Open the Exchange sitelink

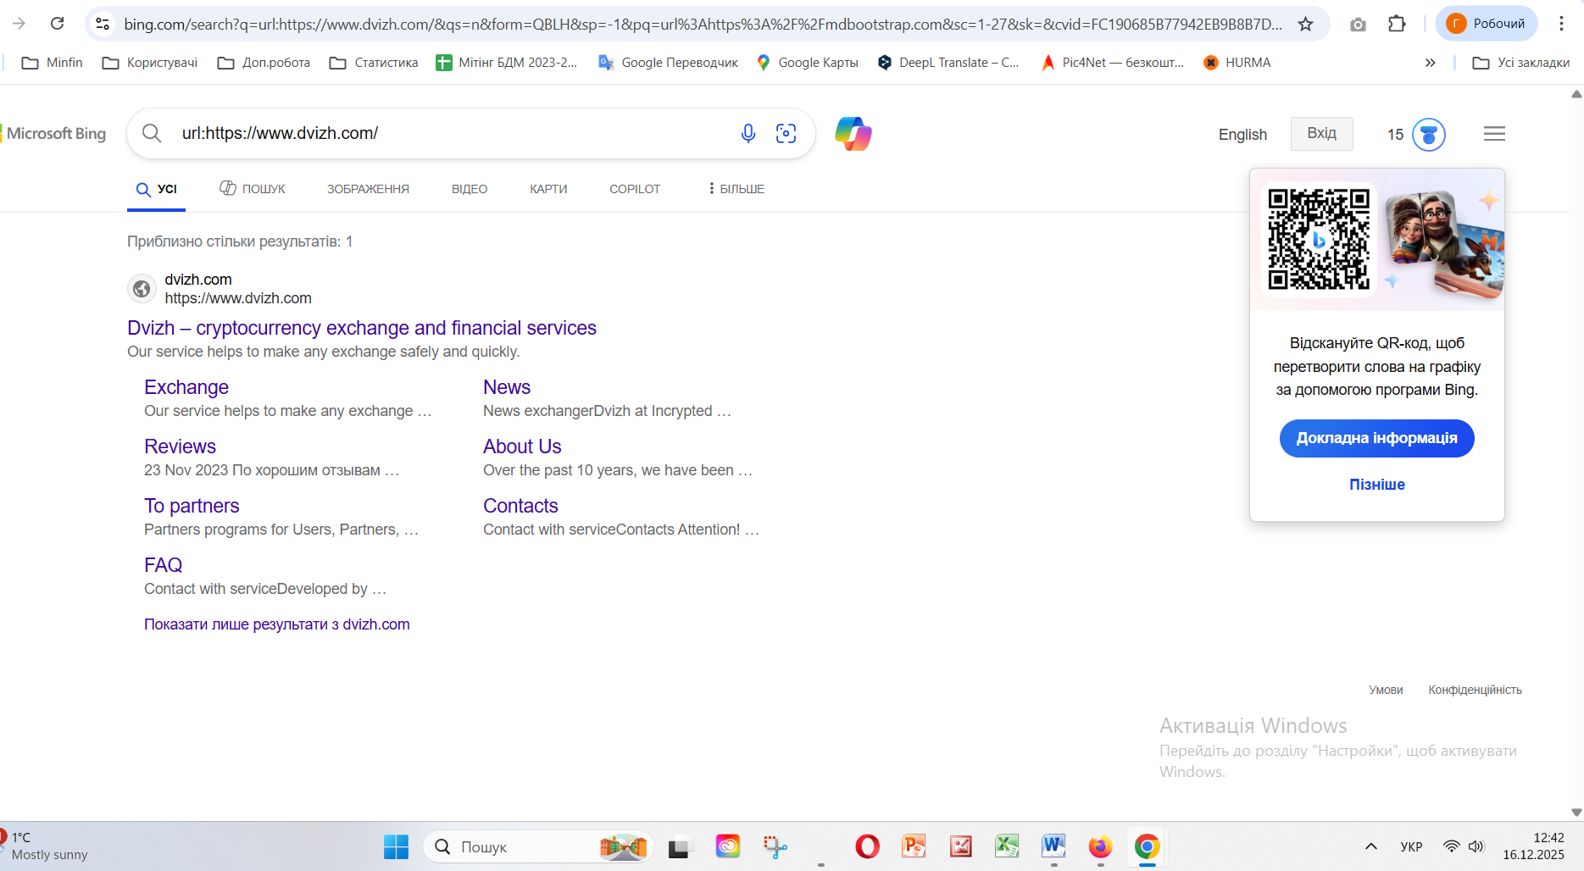coord(186,387)
